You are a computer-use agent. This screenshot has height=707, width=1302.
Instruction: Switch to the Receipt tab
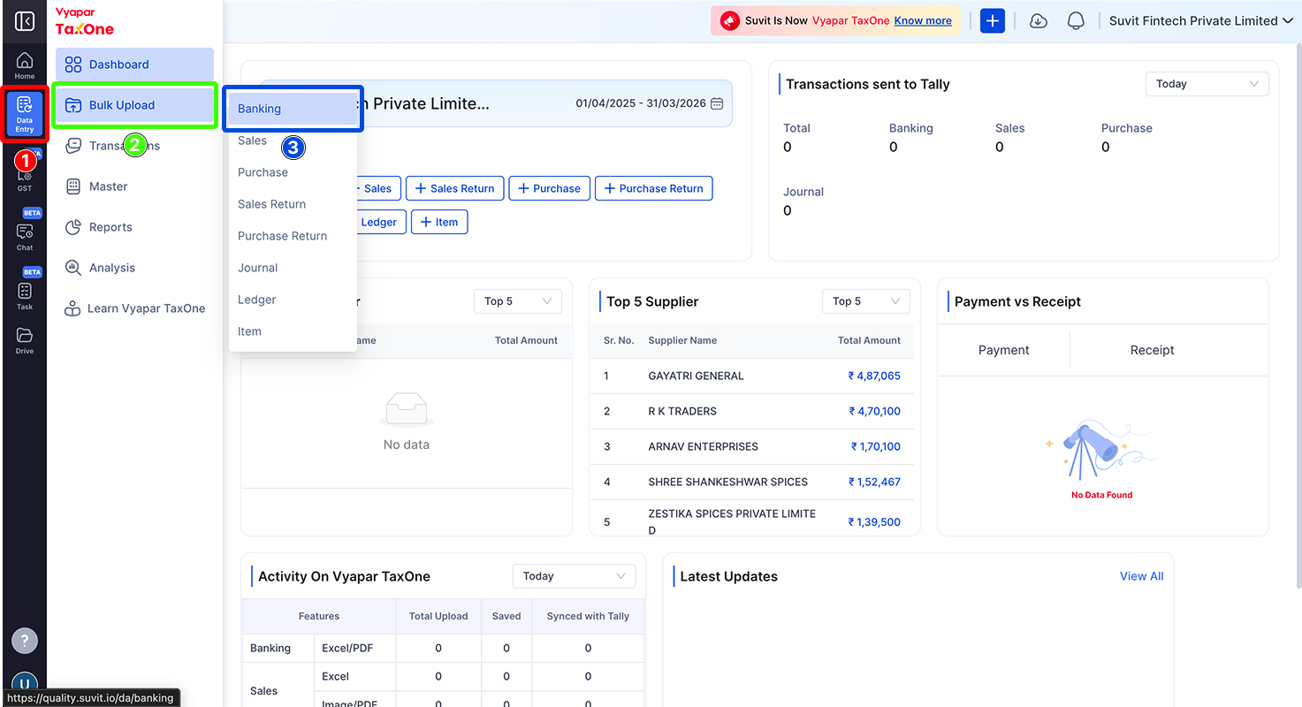(x=1152, y=350)
